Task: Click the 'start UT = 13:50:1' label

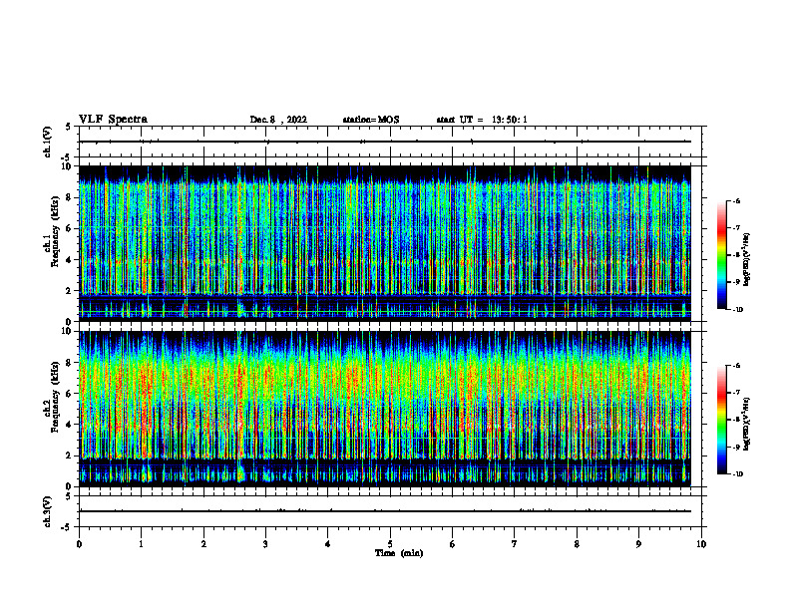Action: (x=482, y=120)
